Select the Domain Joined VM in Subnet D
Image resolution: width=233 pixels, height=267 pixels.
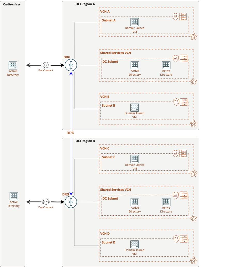(135, 244)
